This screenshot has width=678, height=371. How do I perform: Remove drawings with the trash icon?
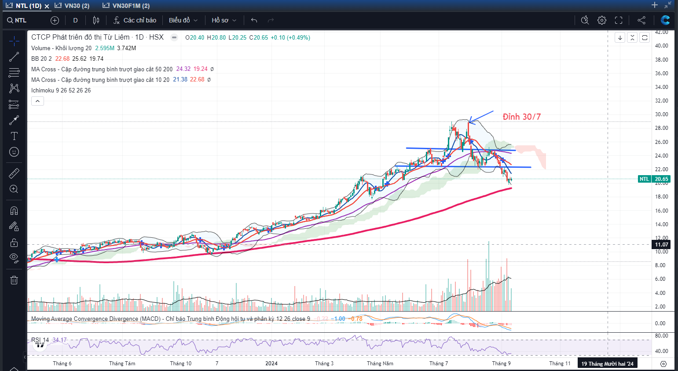click(x=14, y=280)
